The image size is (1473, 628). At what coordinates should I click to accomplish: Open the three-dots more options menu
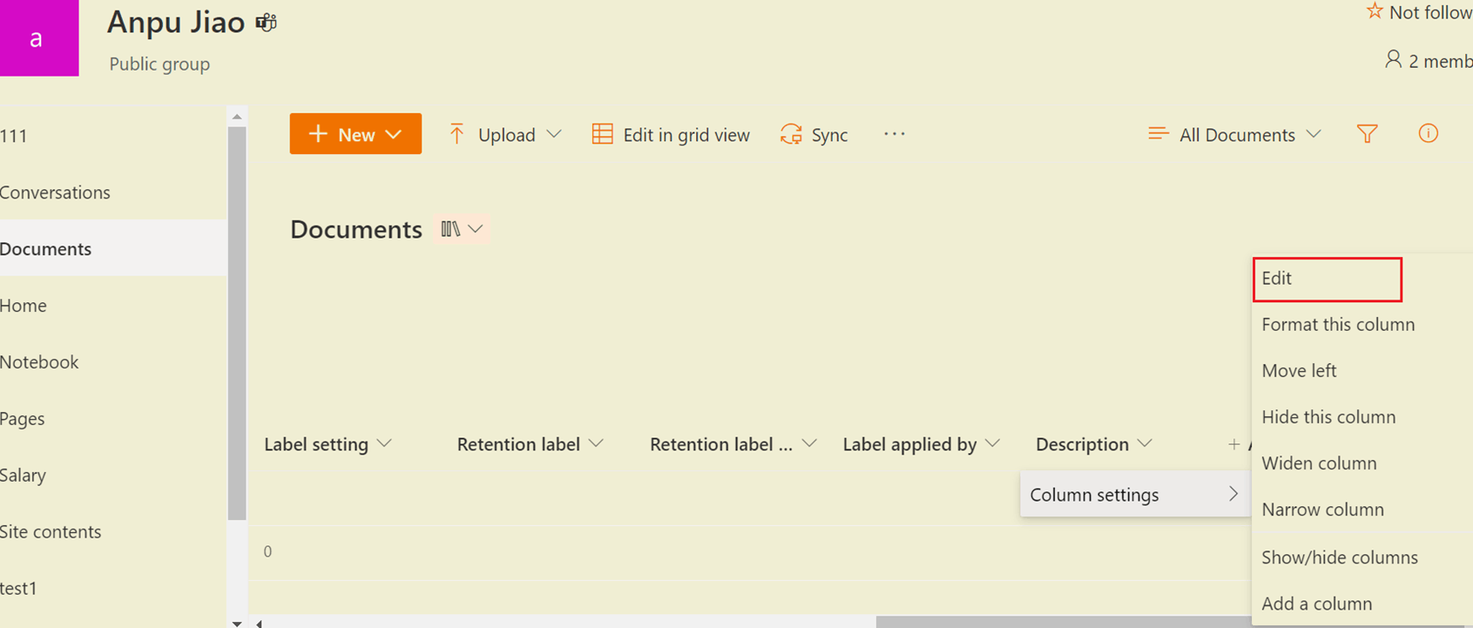pos(895,134)
